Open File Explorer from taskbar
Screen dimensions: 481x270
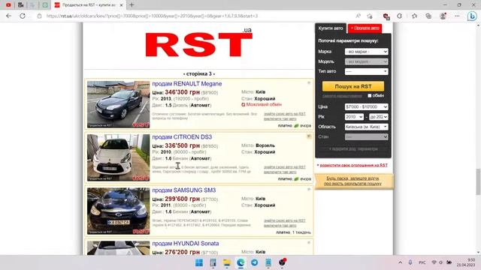tap(227, 262)
